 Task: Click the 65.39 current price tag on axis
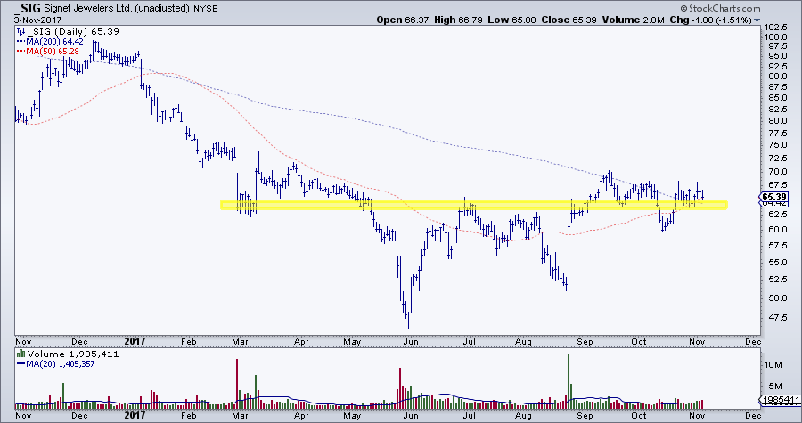pos(771,196)
